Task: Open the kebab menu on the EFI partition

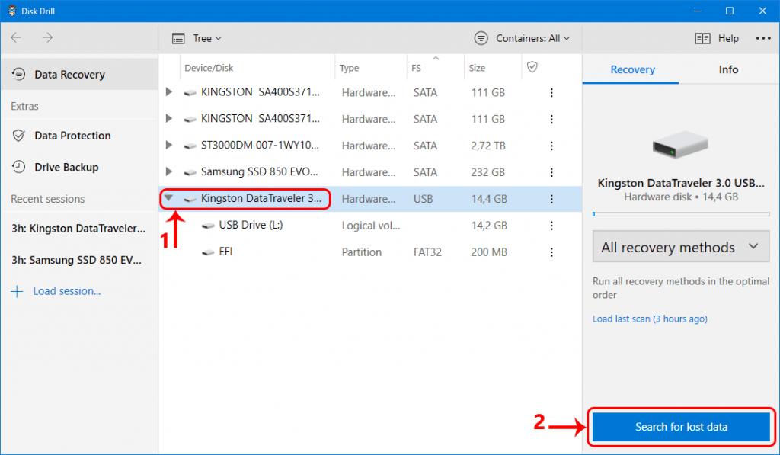Action: point(551,252)
